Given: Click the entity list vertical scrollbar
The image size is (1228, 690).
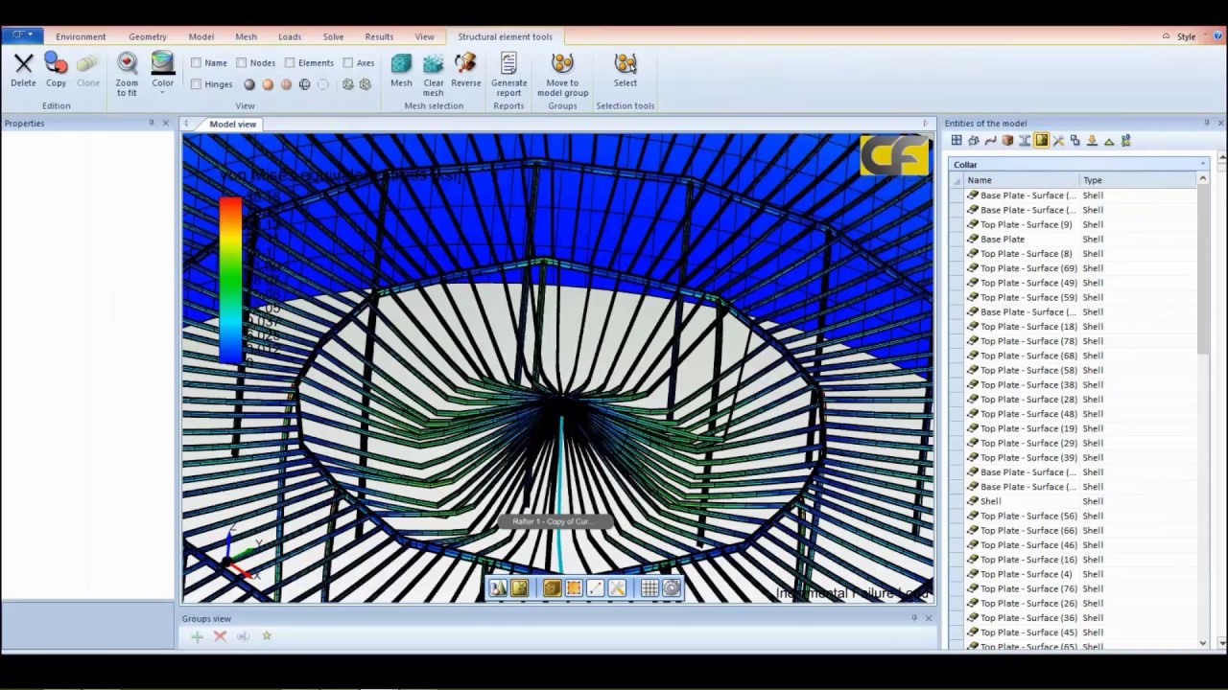Looking at the screenshot, I should click(1203, 268).
